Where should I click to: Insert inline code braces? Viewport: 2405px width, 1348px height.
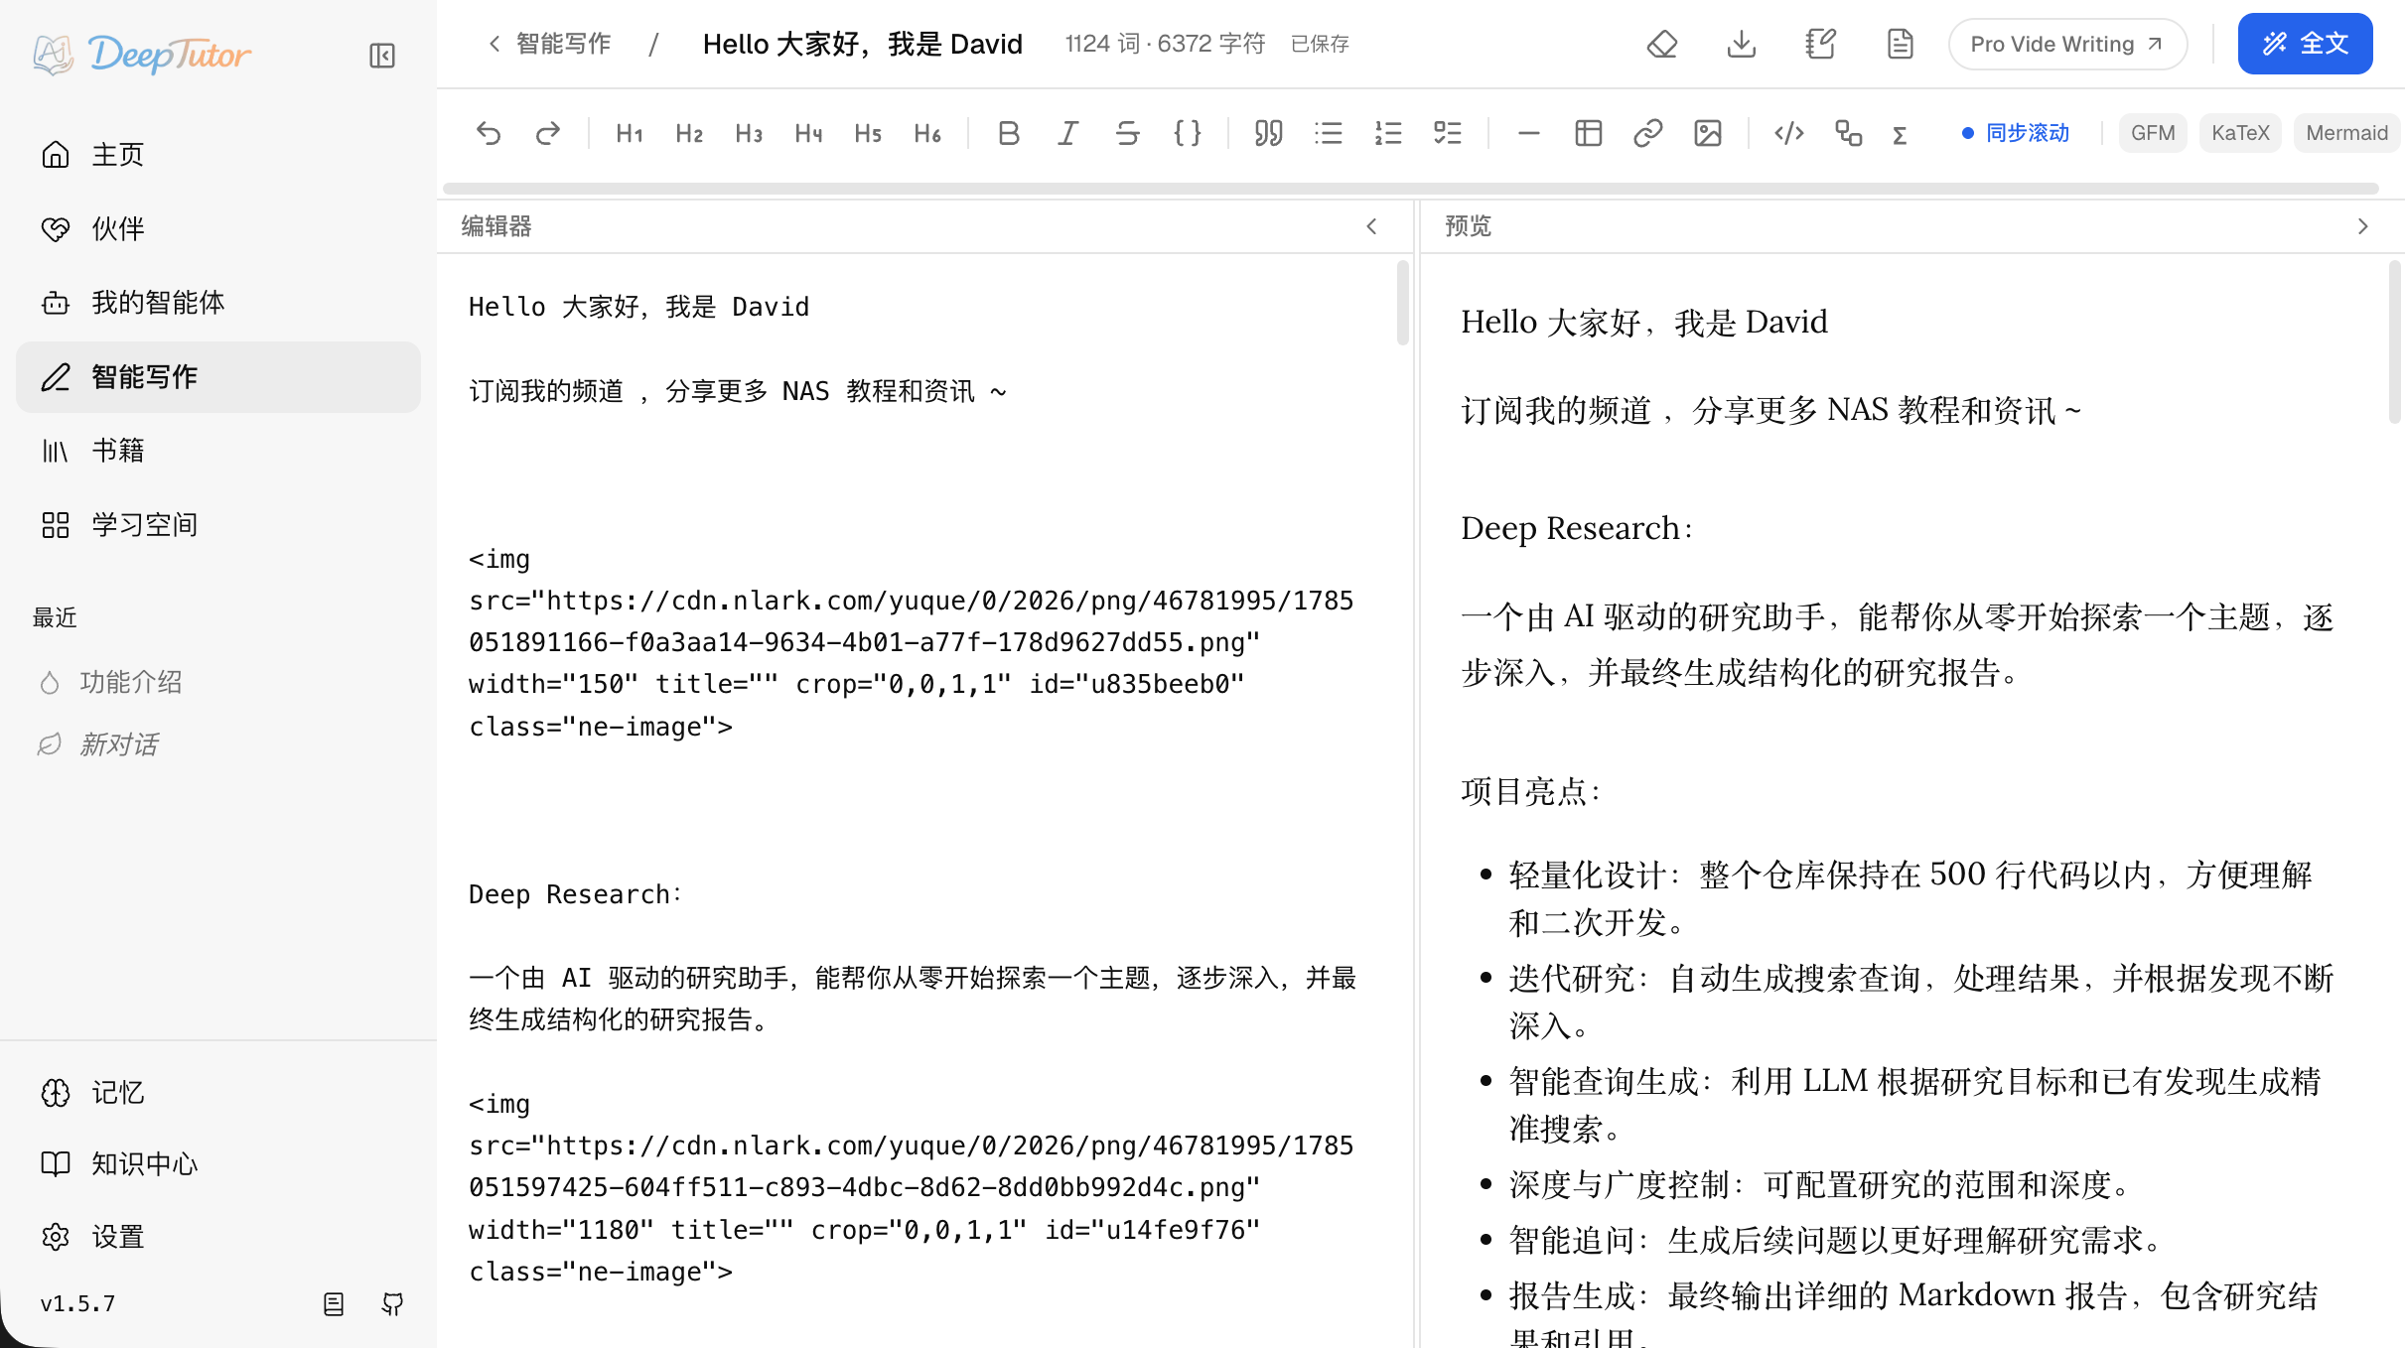(x=1188, y=133)
